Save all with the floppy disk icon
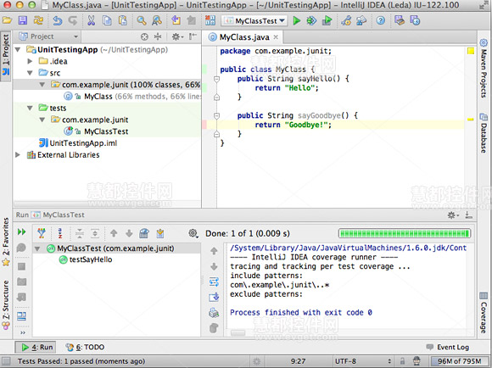Viewport: 492px width, 368px height. [23, 20]
